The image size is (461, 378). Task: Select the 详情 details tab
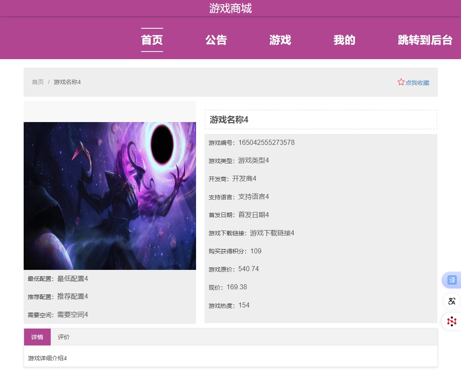37,337
